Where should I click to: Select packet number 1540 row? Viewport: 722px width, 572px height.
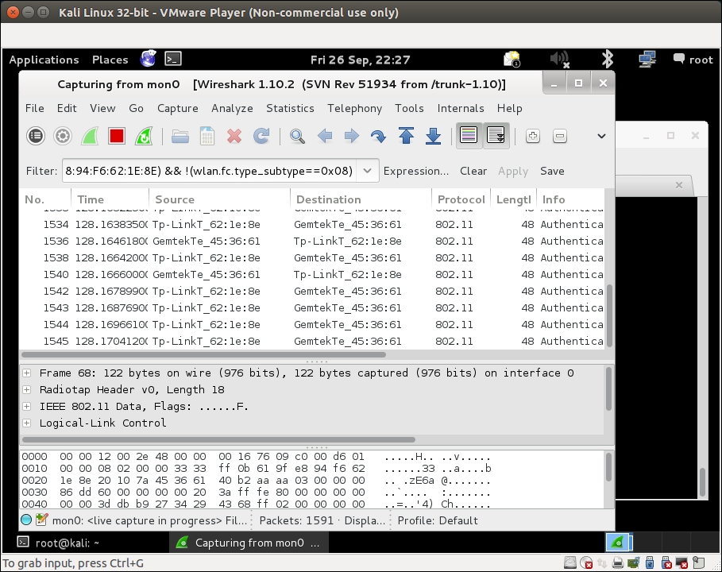311,275
